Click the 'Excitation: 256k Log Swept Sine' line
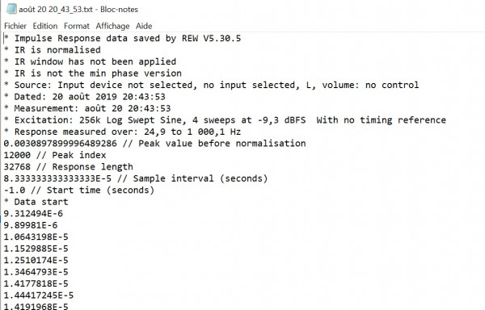This screenshot has height=310, width=485. coord(225,120)
